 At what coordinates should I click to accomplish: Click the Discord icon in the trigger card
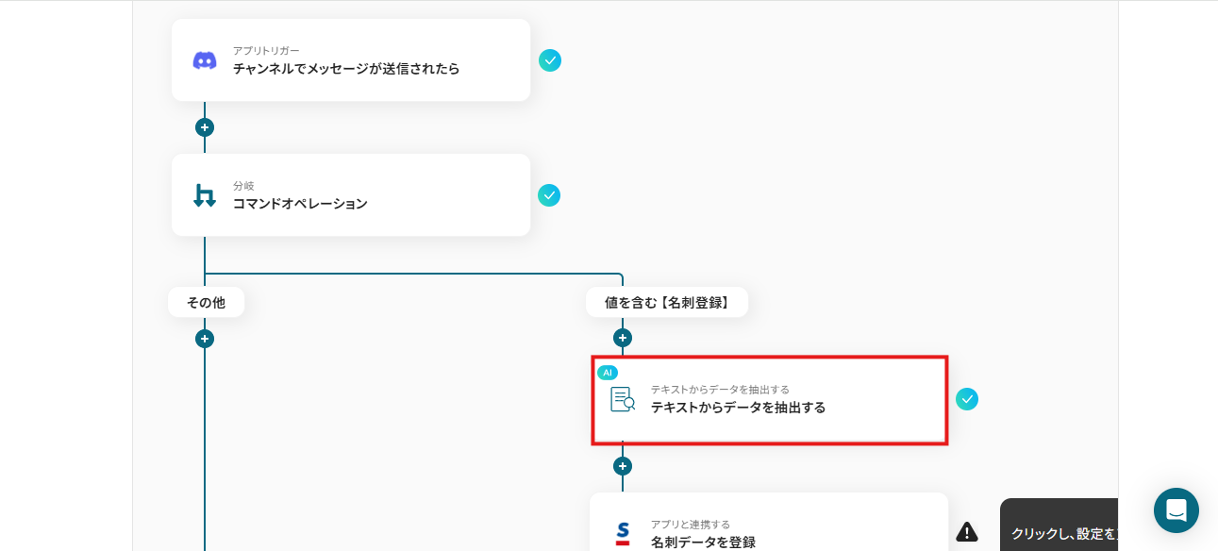coord(205,60)
